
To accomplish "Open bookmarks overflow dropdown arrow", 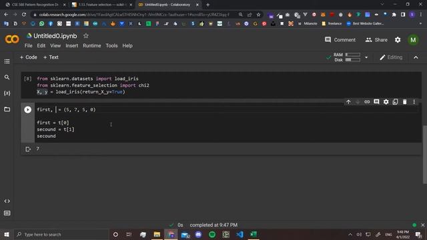I will (x=421, y=24).
